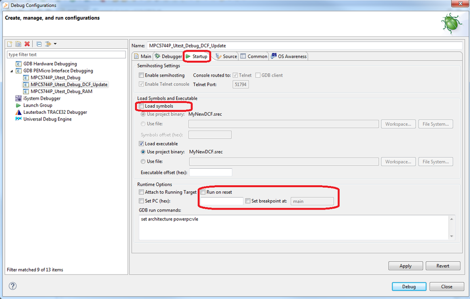This screenshot has height=299, width=470.
Task: Click GDB run commands scrollbar up arrow
Action: point(452,219)
